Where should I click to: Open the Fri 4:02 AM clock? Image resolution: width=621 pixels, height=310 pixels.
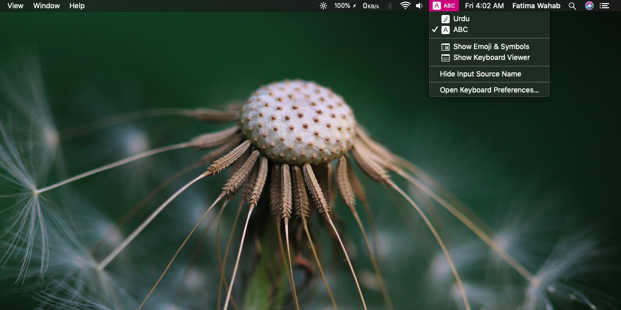tap(484, 6)
